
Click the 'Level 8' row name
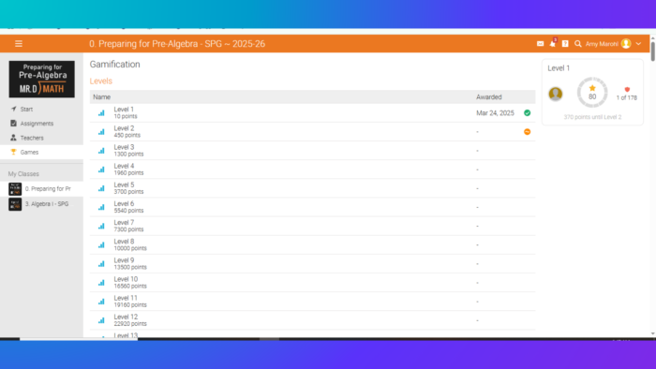point(124,242)
